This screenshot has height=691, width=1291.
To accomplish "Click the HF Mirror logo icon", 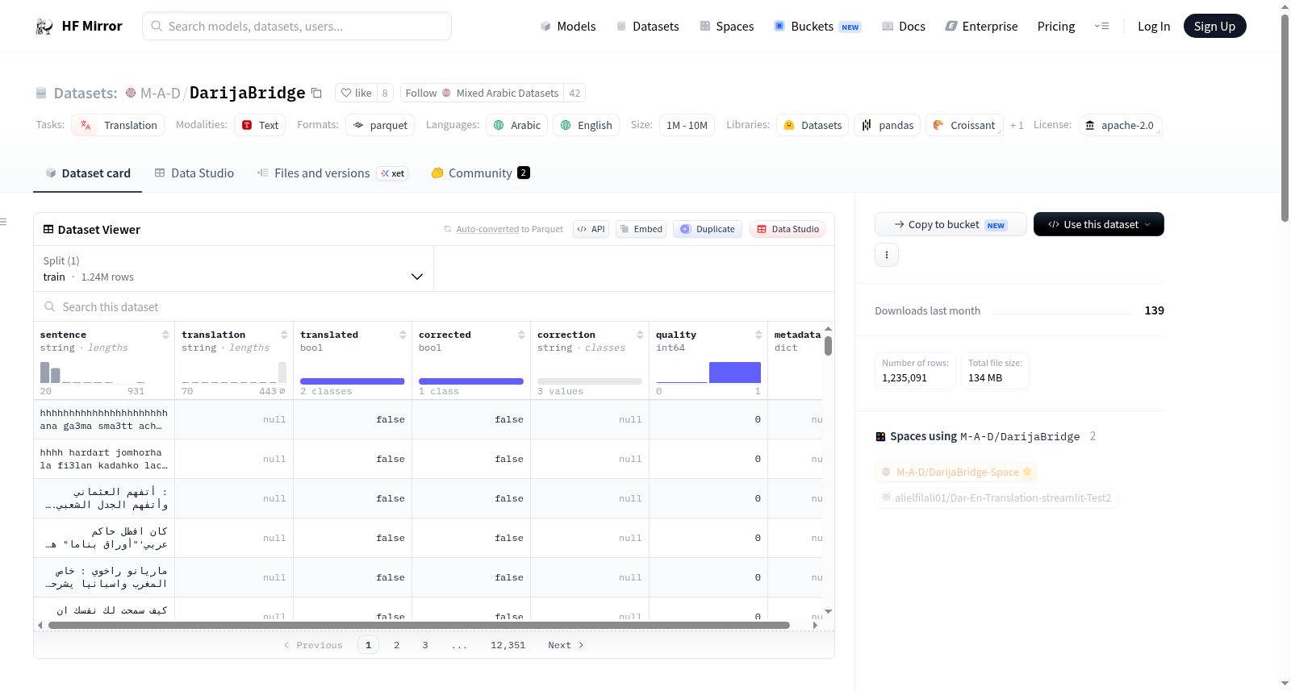I will (44, 27).
